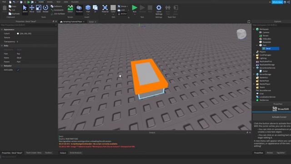The height and width of the screenshot is (164, 291).
Task: Switch to the HOME ribbon tab
Action: tap(41, 2)
